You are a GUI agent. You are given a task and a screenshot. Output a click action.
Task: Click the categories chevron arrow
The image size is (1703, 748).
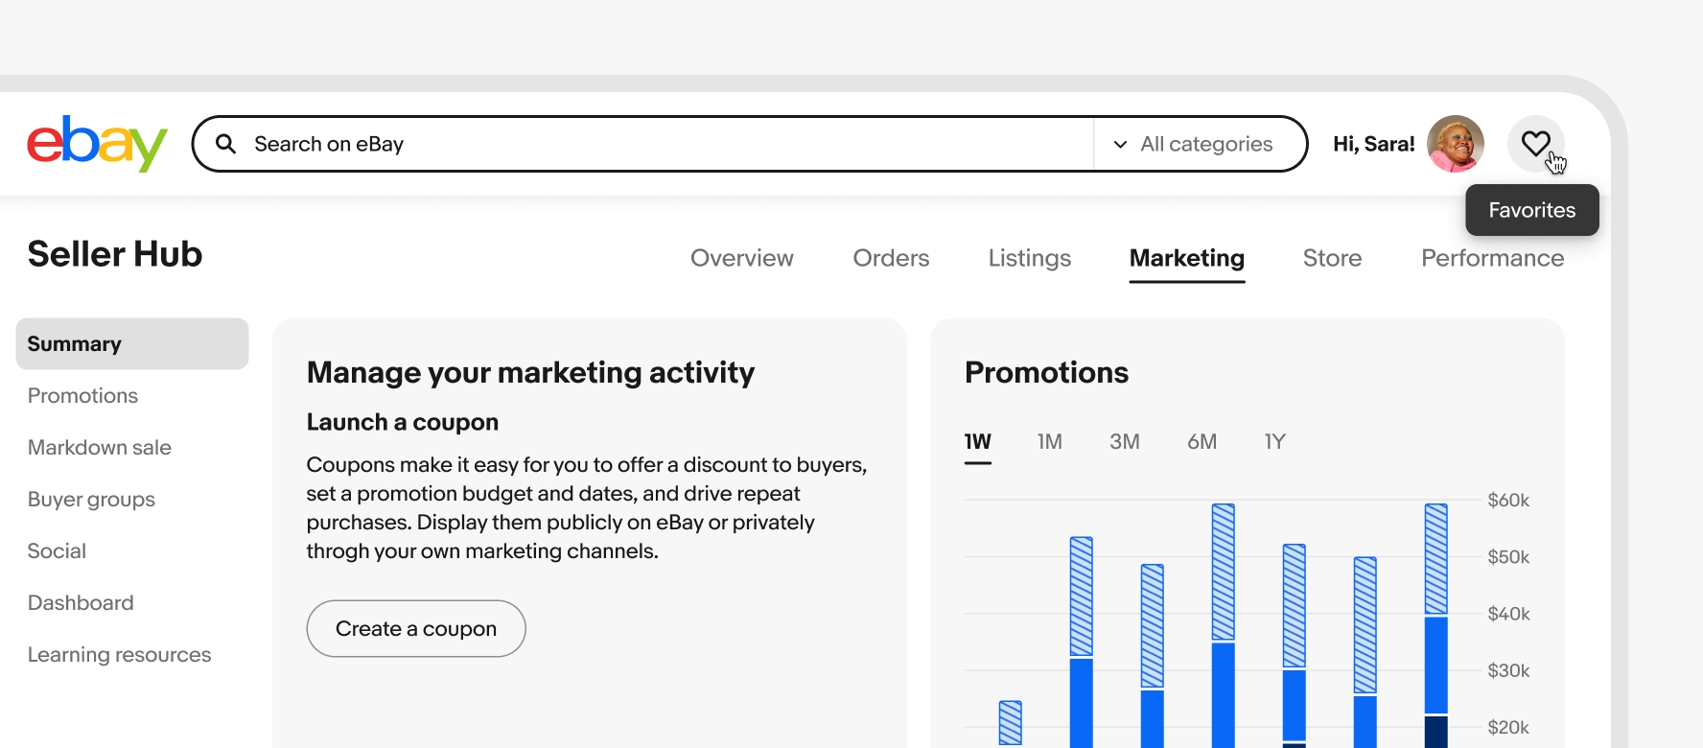tap(1120, 145)
